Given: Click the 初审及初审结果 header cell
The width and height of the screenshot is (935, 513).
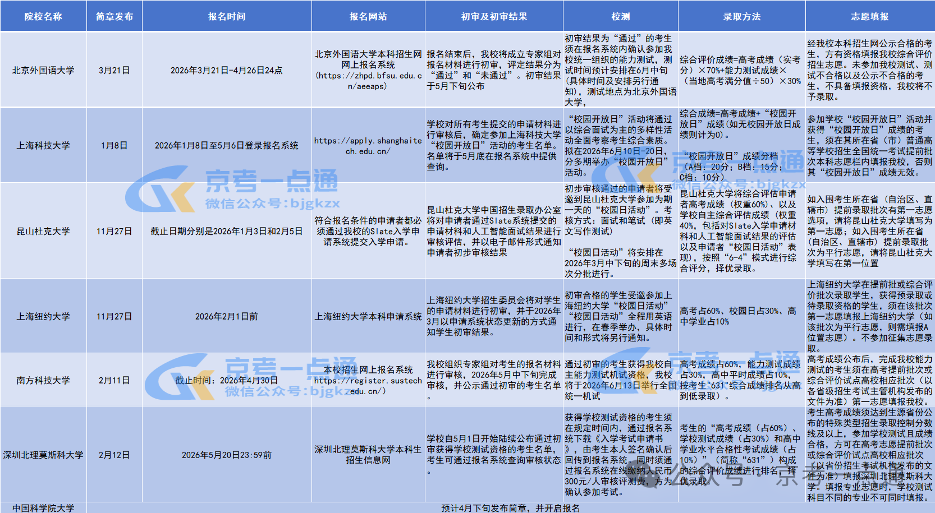Looking at the screenshot, I should coord(494,16).
